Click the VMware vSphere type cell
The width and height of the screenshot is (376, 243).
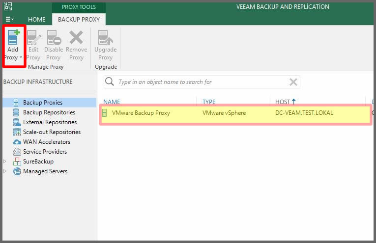224,113
